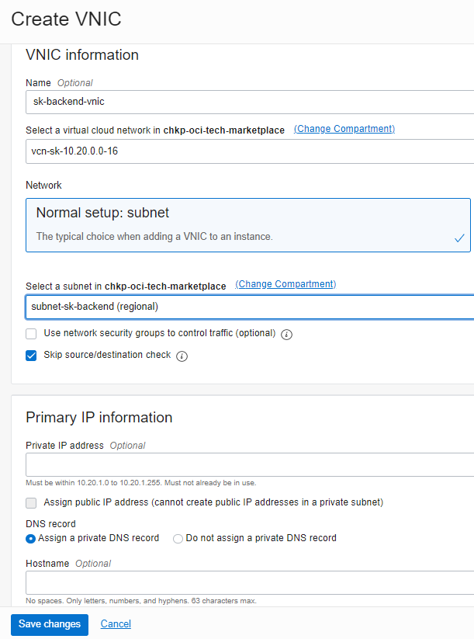The image size is (474, 639).
Task: Click Change Compartment link for subnet
Action: [285, 284]
